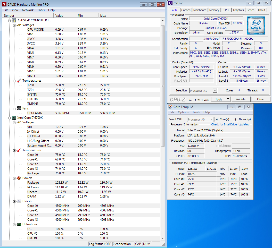This screenshot has height=248, width=272.
Task: Open the Tools menu in Core Temp
Action: [x=196, y=112]
